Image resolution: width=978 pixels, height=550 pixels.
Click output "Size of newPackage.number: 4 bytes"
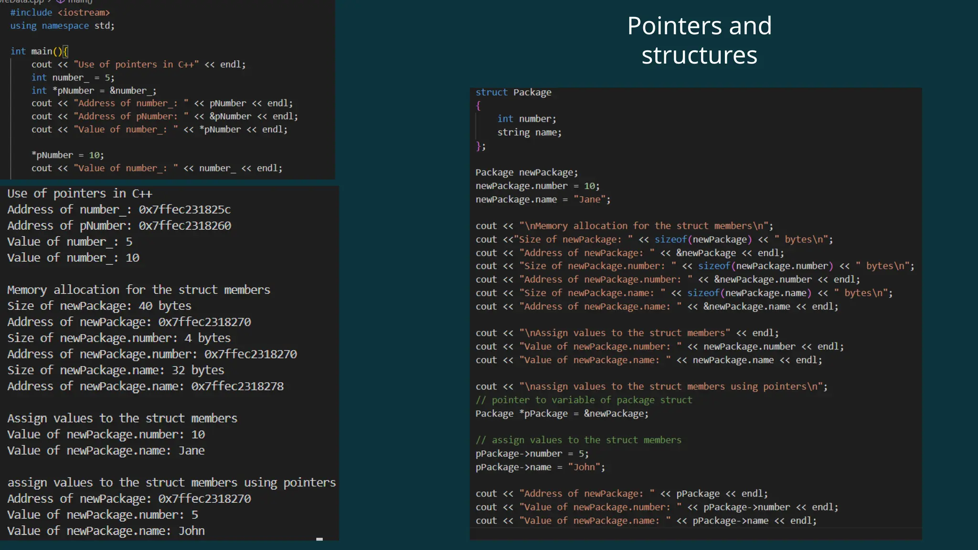click(119, 338)
